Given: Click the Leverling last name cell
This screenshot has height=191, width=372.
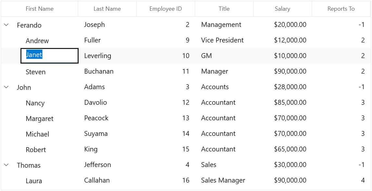Looking at the screenshot, I should pos(107,56).
